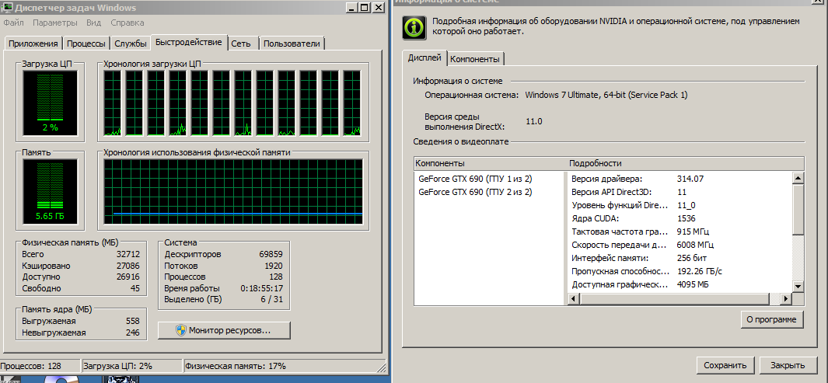This screenshot has width=828, height=383.
Task: Switch to the Приложения tab
Action: pyautogui.click(x=33, y=44)
